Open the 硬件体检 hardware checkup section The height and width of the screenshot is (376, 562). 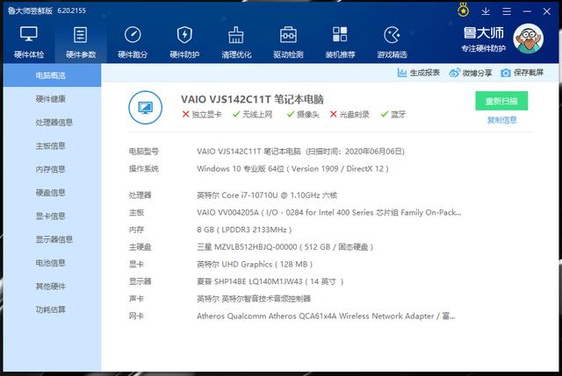pos(29,42)
